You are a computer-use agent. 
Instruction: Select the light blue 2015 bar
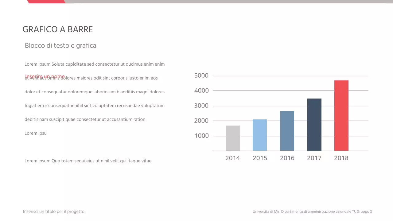(259, 135)
